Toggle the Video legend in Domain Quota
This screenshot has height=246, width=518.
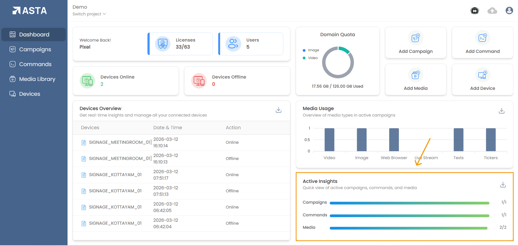(310, 58)
